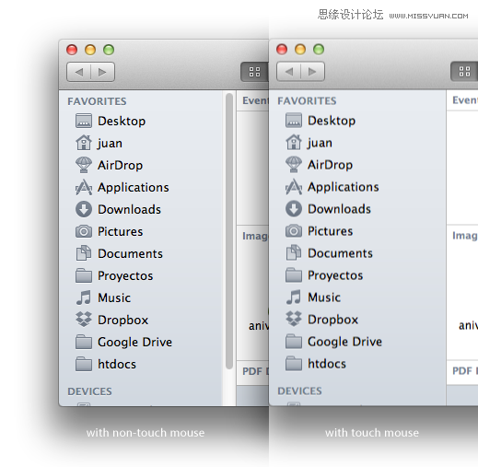Click the Applications icon in the left window

click(x=84, y=187)
